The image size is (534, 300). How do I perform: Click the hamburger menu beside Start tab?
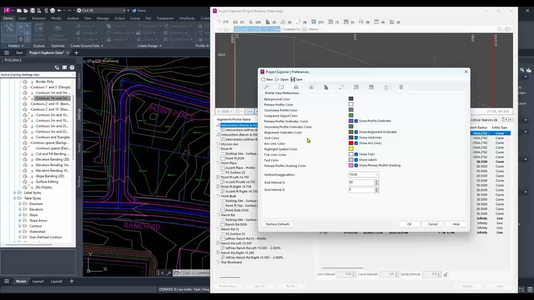[7, 53]
